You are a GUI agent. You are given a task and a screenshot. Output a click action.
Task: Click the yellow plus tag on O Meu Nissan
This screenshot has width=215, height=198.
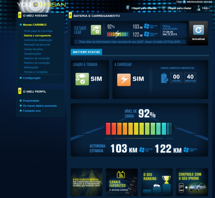click(19, 15)
